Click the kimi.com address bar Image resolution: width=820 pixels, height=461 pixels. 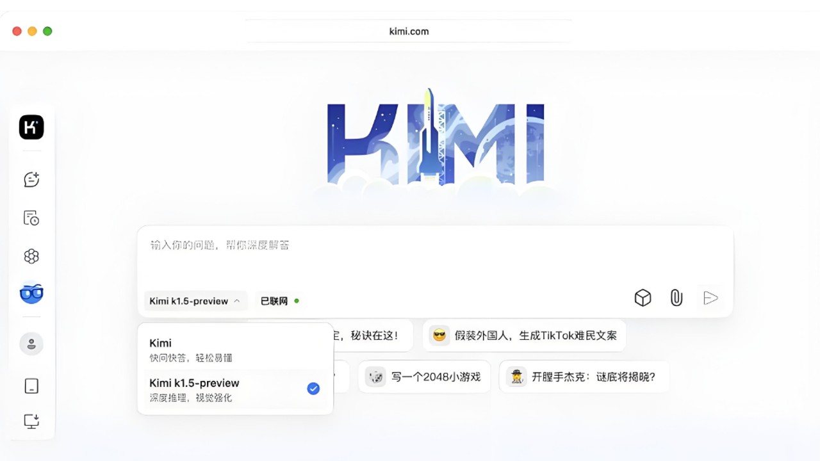409,31
